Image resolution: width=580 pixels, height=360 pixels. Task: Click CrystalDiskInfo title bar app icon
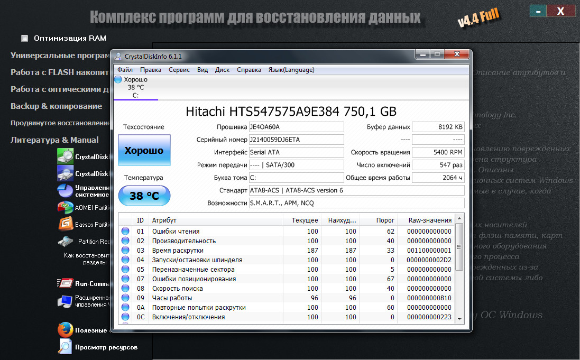pos(118,56)
